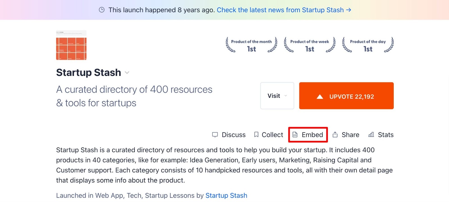Screen dimensions: 449x202
Task: Click the Embed code icon
Action: tap(295, 135)
